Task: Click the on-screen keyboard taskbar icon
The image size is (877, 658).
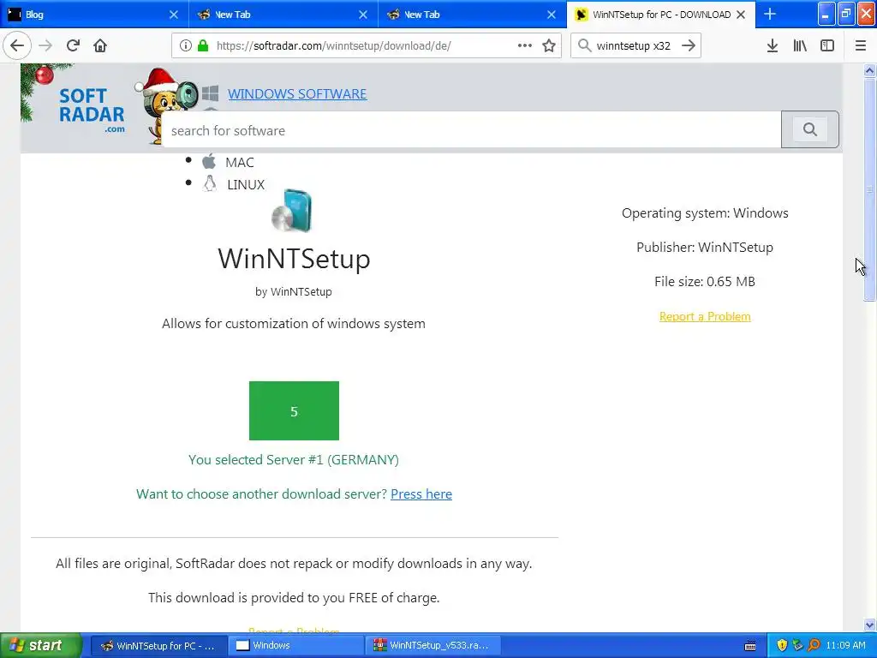Action: tap(750, 646)
